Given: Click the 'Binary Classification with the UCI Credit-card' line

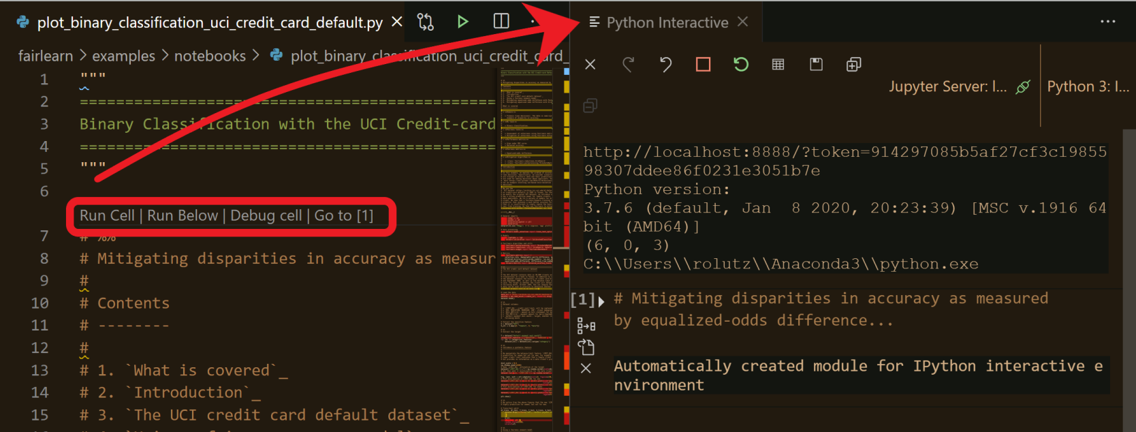Looking at the screenshot, I should pyautogui.click(x=287, y=124).
